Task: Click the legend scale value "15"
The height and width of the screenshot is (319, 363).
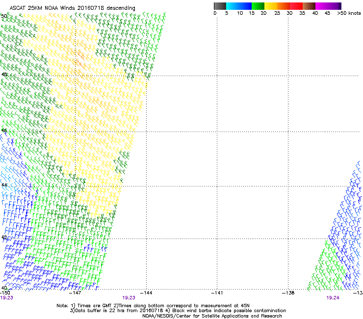Action: click(252, 13)
